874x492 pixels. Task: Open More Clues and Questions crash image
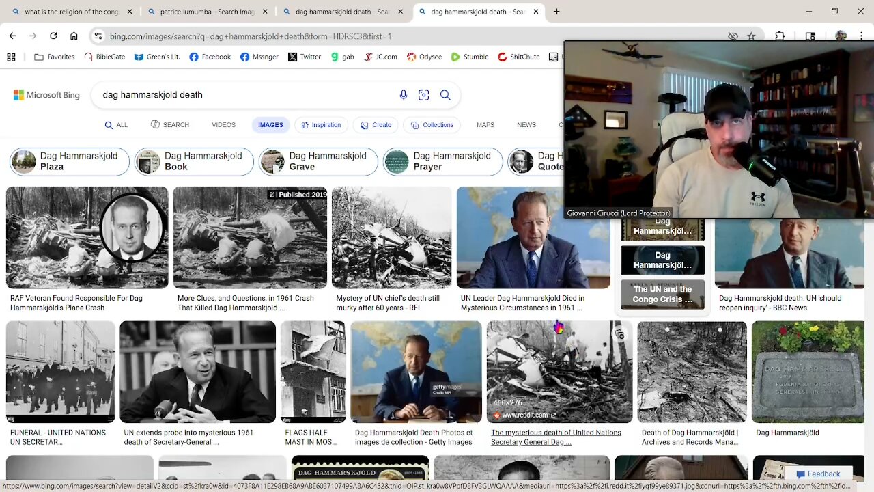point(250,237)
